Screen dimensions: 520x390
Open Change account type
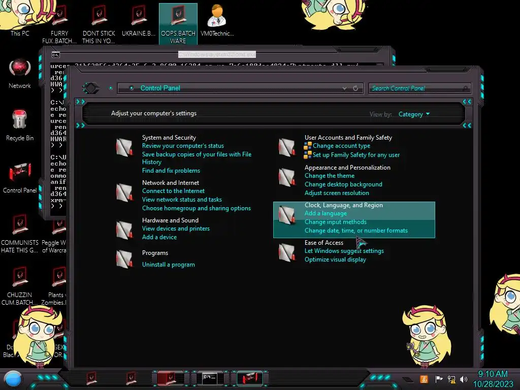[341, 146]
